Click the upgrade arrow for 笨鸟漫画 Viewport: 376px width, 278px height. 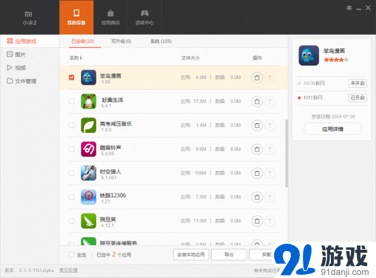pos(270,78)
